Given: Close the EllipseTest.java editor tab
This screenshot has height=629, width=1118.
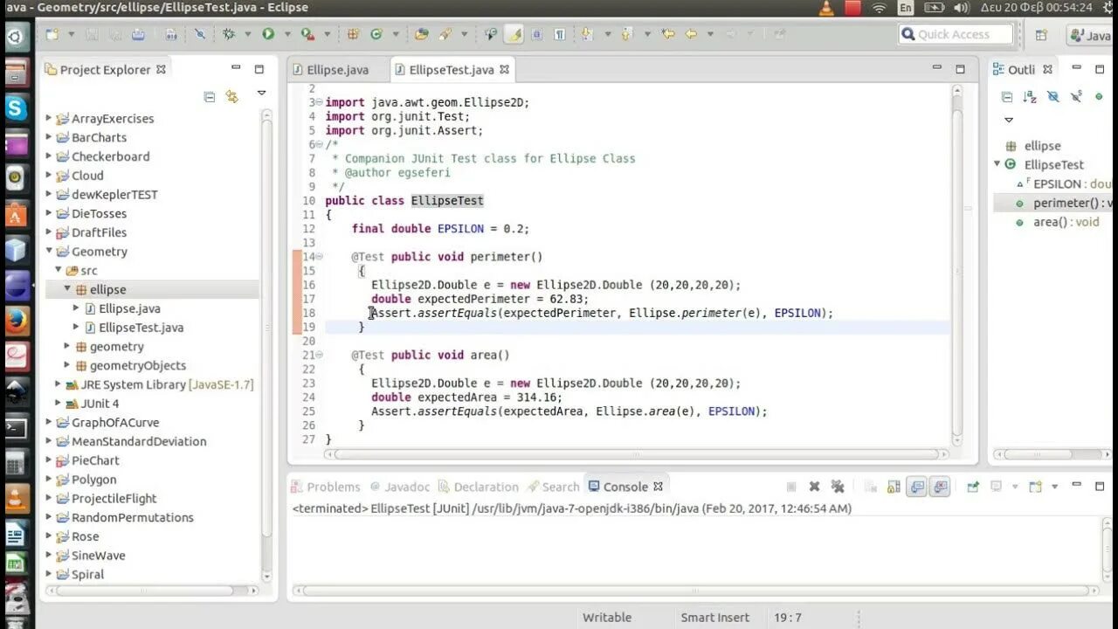Looking at the screenshot, I should 504,69.
